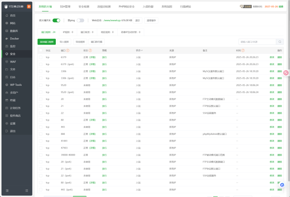Click the orange notification badge 0
Screen dimensions: 290x197
point(29,7)
